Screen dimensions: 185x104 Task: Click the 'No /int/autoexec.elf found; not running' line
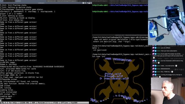19,81
